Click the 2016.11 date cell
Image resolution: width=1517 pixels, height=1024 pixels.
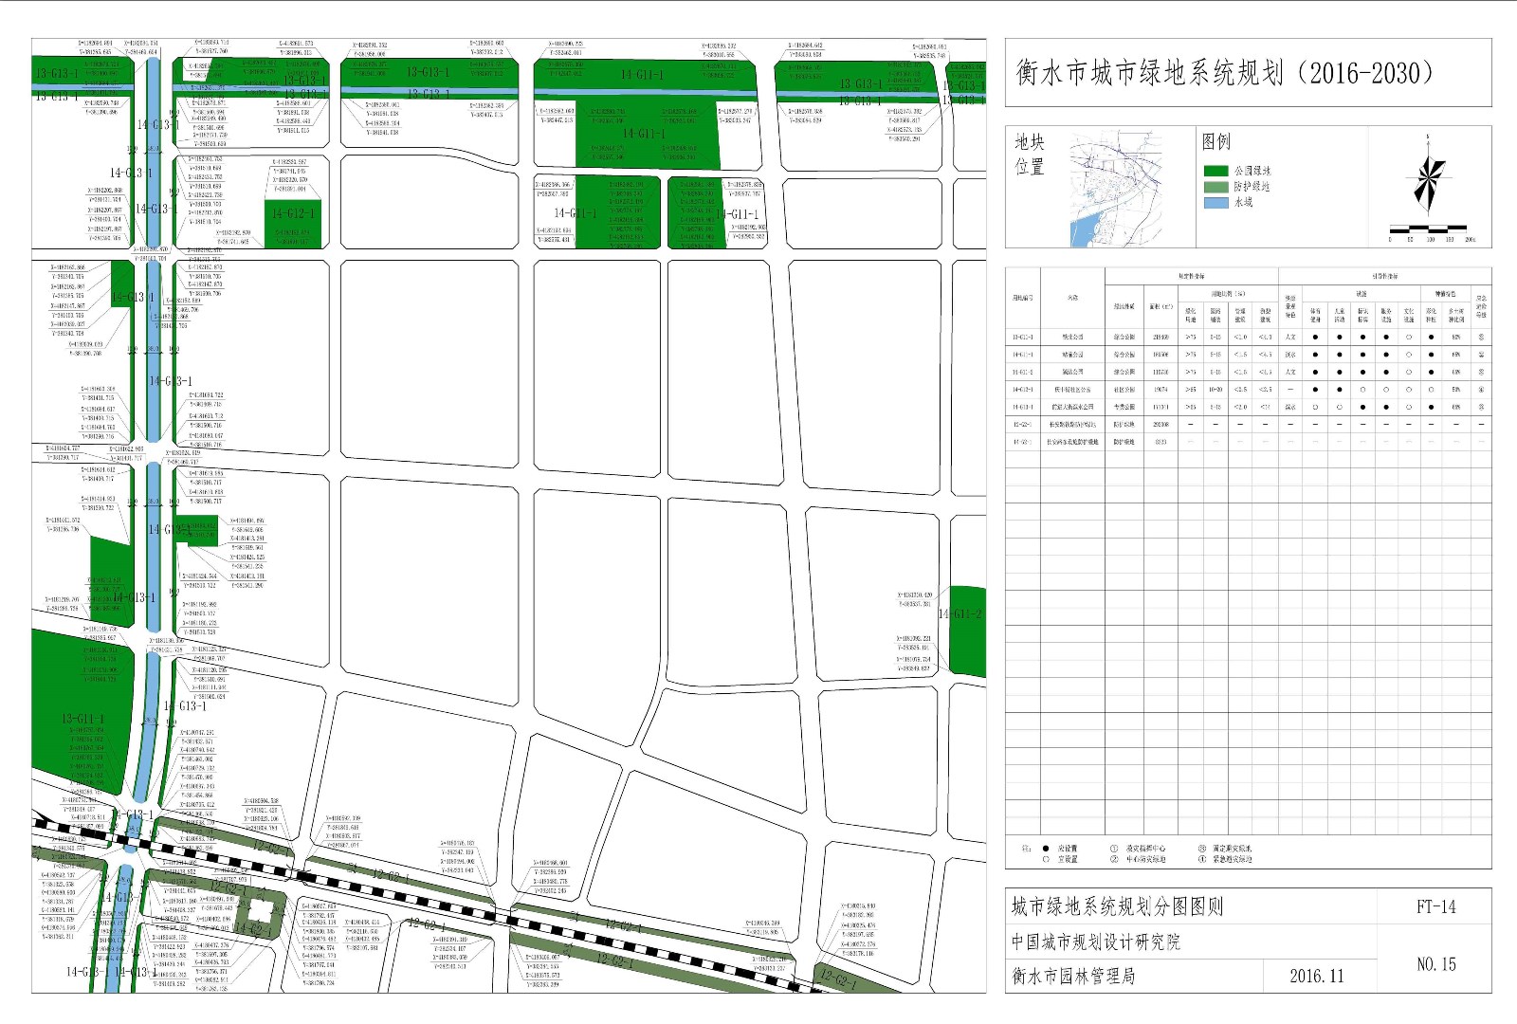[1316, 976]
